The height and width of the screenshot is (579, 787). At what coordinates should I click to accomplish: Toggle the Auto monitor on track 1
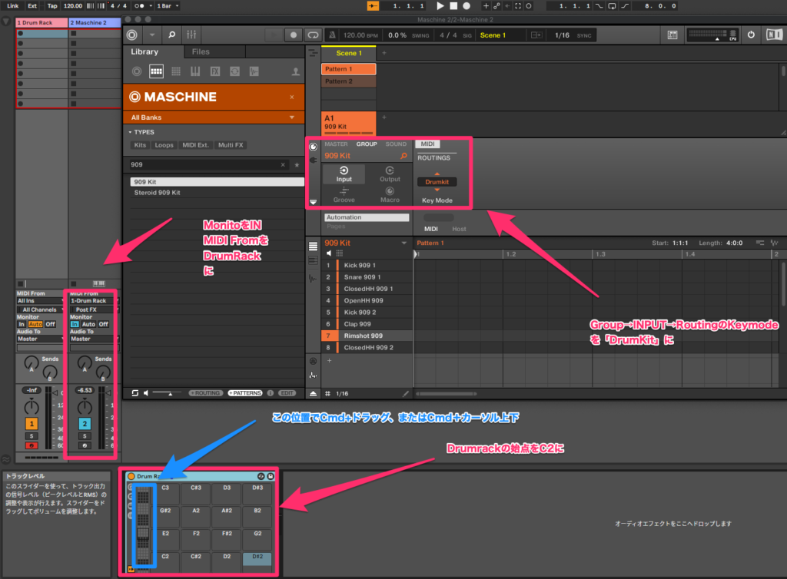[x=35, y=324]
